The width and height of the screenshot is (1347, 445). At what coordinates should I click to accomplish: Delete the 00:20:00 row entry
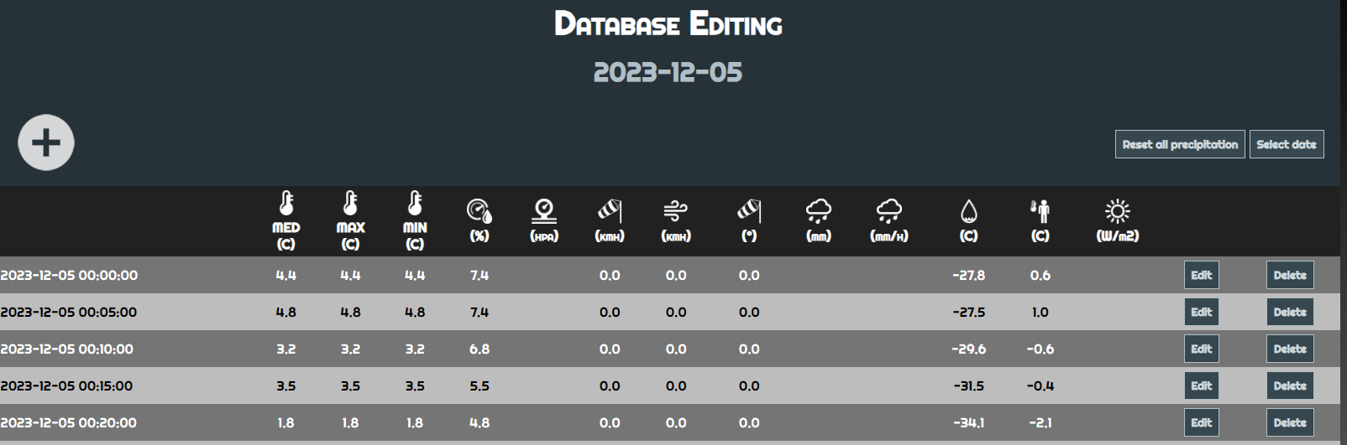(1290, 422)
